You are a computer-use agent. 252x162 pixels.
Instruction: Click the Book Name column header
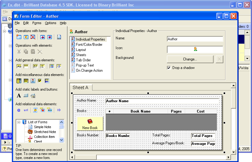tap(141, 111)
